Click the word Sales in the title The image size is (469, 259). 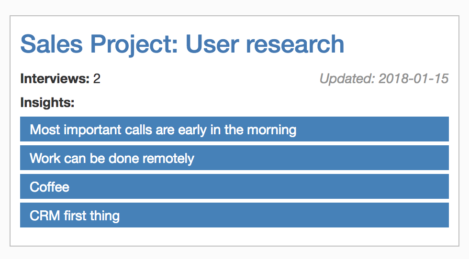pos(52,44)
